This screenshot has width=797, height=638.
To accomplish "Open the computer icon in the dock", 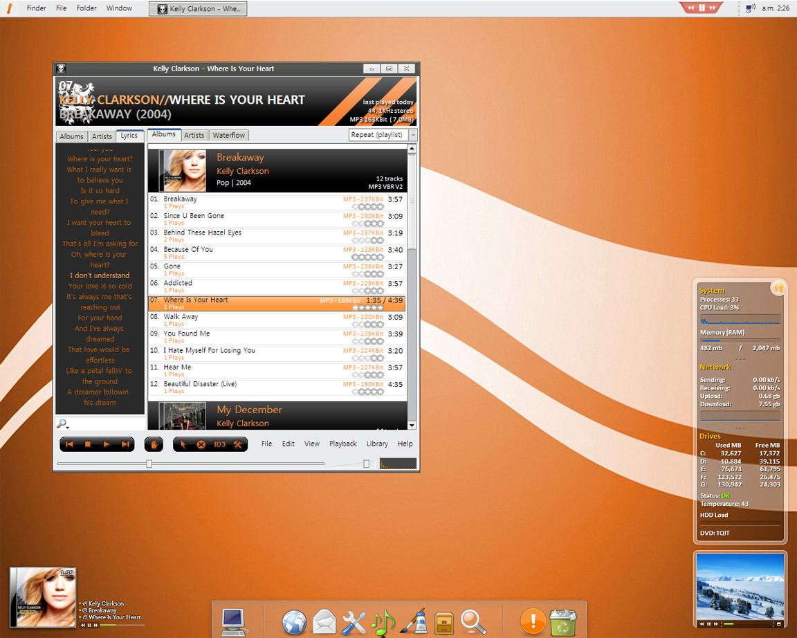I will click(x=233, y=621).
